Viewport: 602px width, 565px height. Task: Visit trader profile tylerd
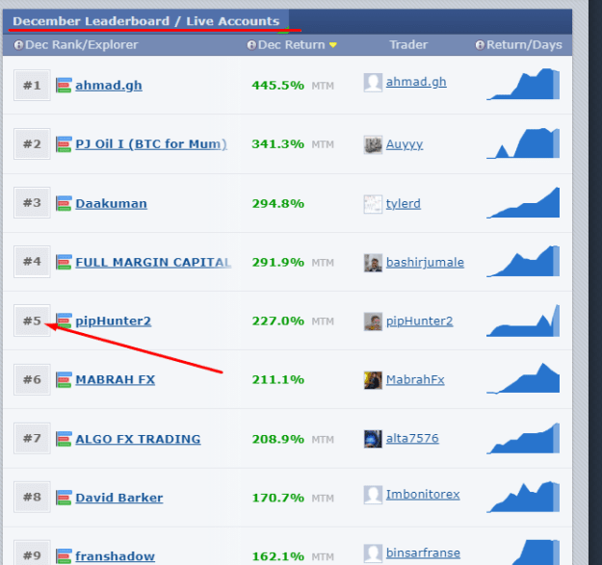pyautogui.click(x=404, y=204)
